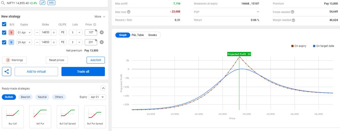The height and width of the screenshot is (131, 340).
Task: Edit the 107 price field
Action: click(91, 32)
